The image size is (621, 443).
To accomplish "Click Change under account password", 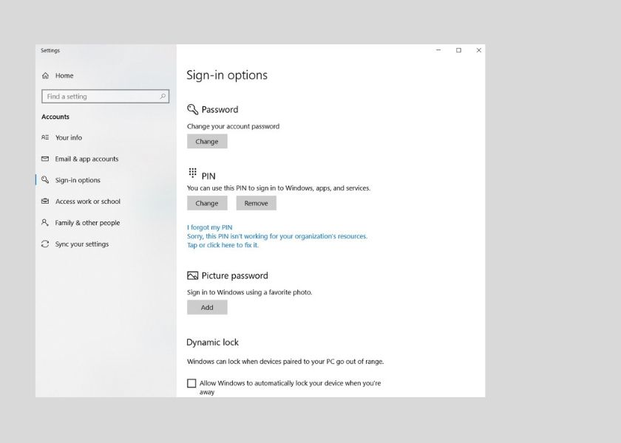I will (207, 141).
